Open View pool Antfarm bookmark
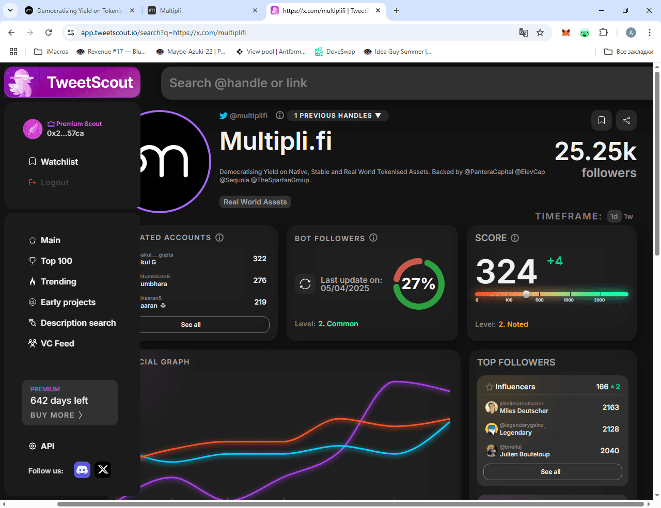Viewport: 661px width, 508px height. [x=271, y=52]
